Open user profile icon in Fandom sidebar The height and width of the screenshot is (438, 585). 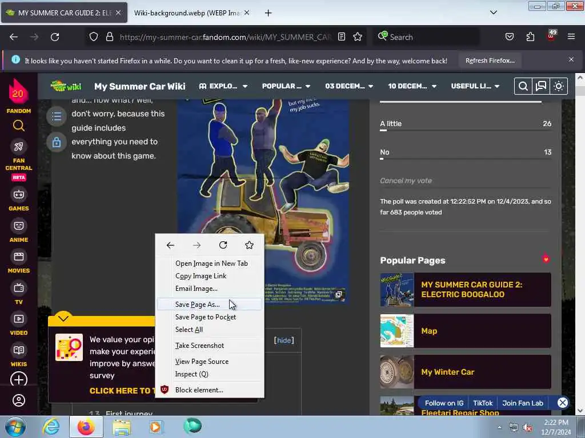coord(19,400)
